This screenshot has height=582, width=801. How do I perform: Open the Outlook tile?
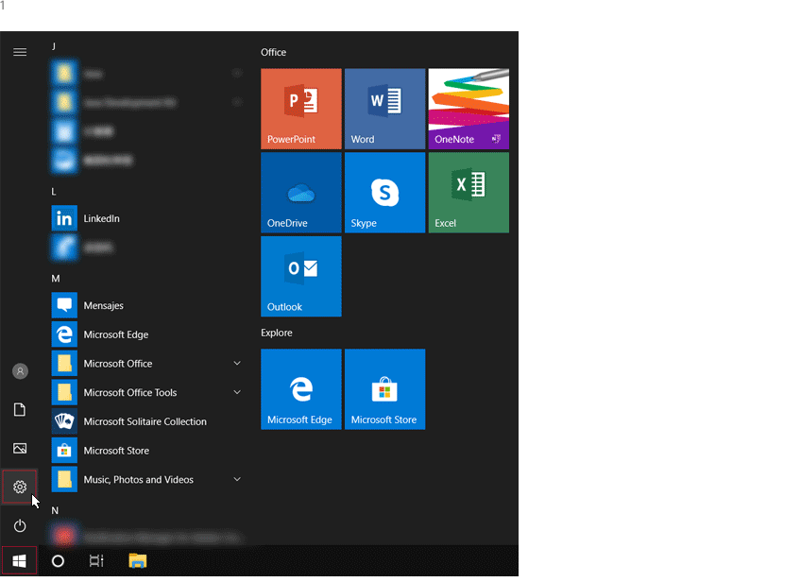pos(300,276)
